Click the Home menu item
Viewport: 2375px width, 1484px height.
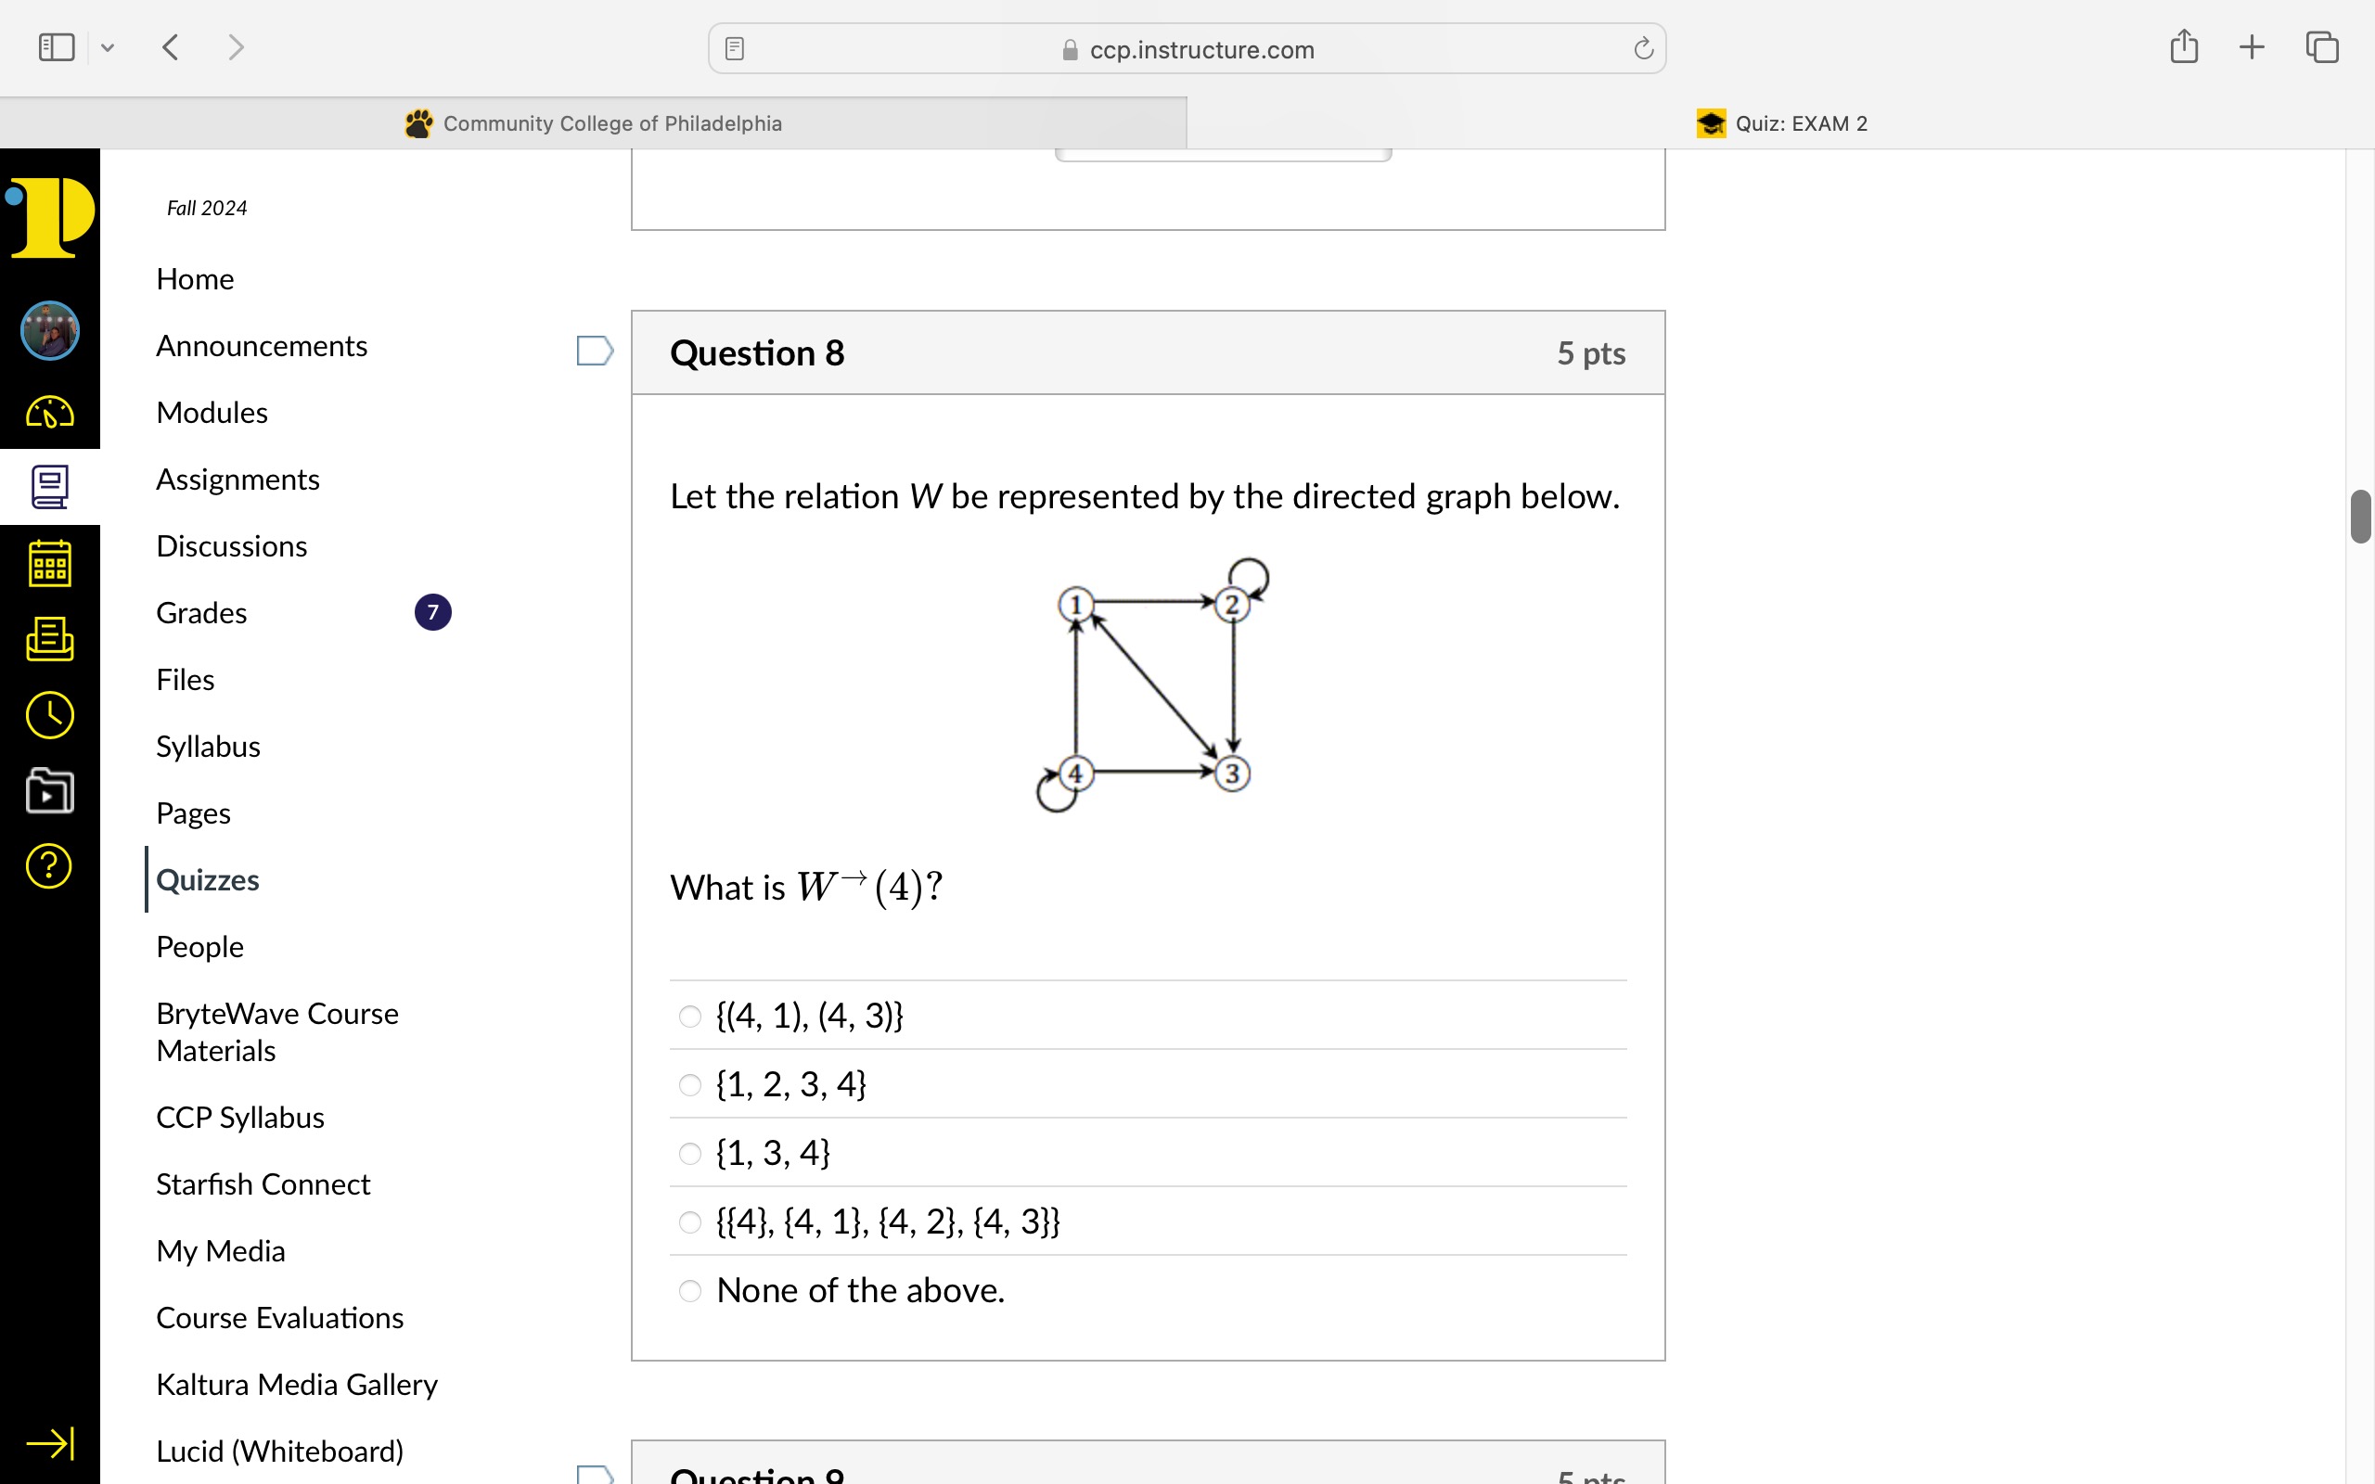coord(195,278)
